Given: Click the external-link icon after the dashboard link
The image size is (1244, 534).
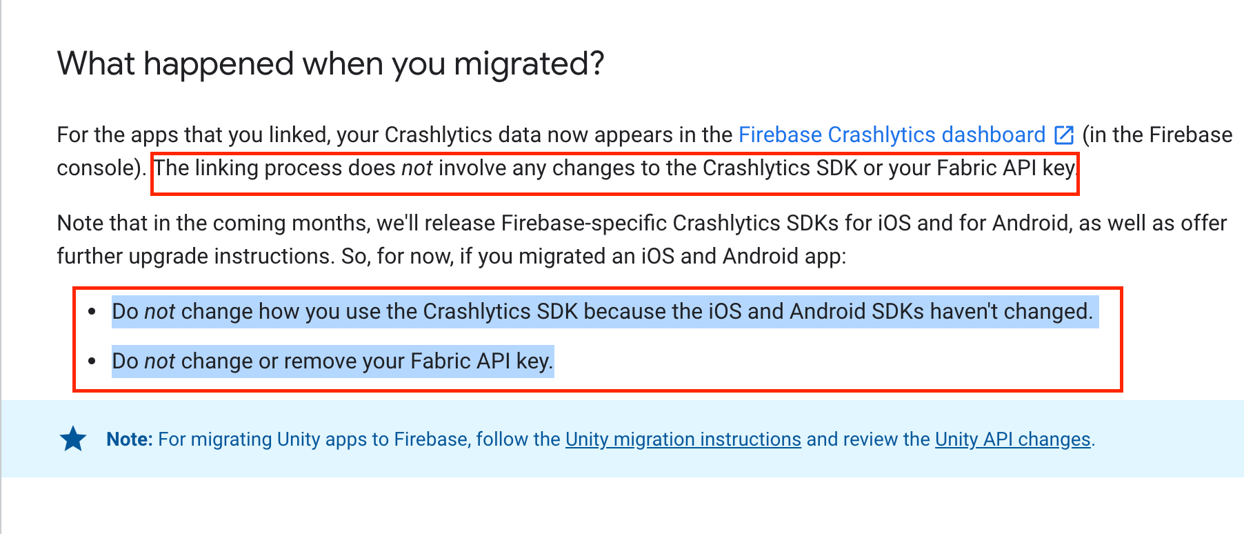Looking at the screenshot, I should (x=1064, y=135).
